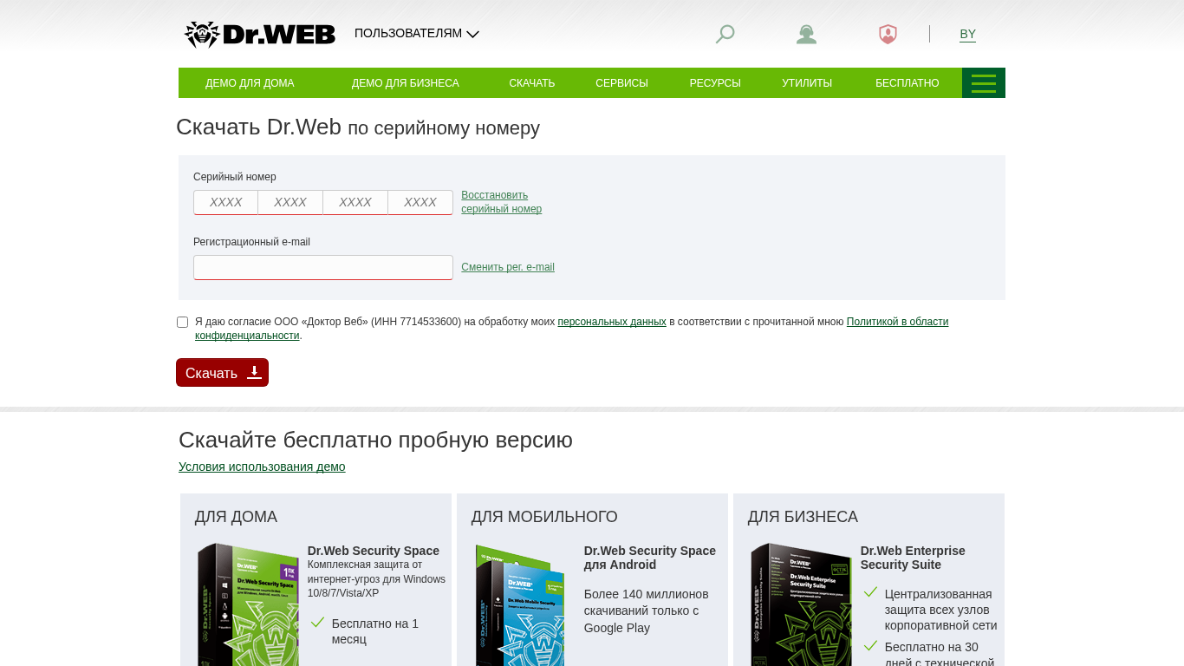The width and height of the screenshot is (1184, 666).
Task: Open the user profile icon
Action: coord(806,34)
